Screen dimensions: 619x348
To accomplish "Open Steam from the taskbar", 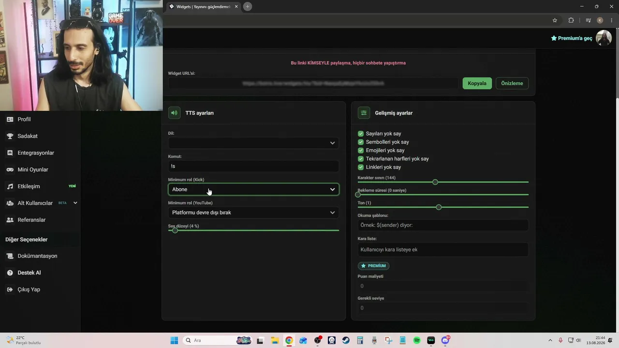I will 346,340.
